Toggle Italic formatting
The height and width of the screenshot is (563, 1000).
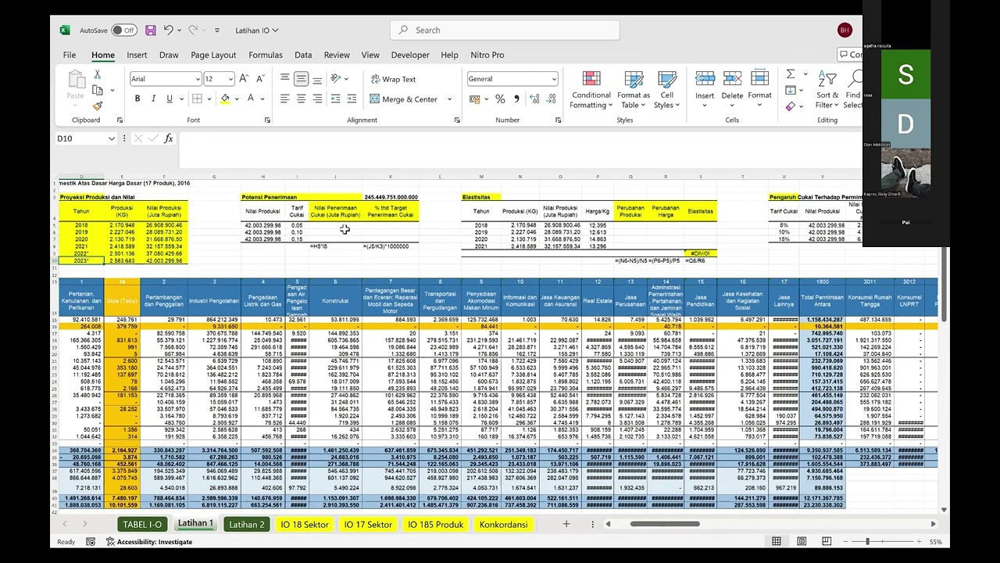tap(153, 99)
